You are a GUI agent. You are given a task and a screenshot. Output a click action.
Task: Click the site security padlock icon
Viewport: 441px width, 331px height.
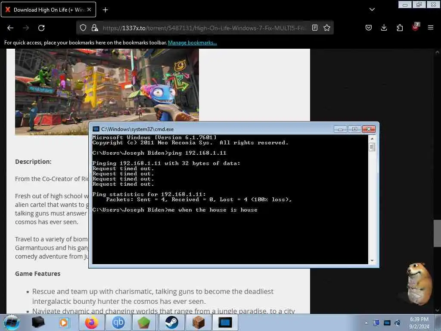point(94,28)
